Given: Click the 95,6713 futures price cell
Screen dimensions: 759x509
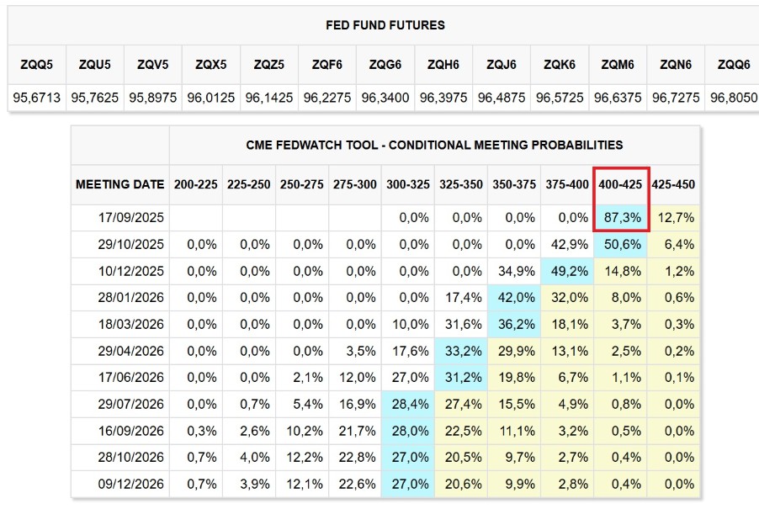Looking at the screenshot, I should point(37,98).
